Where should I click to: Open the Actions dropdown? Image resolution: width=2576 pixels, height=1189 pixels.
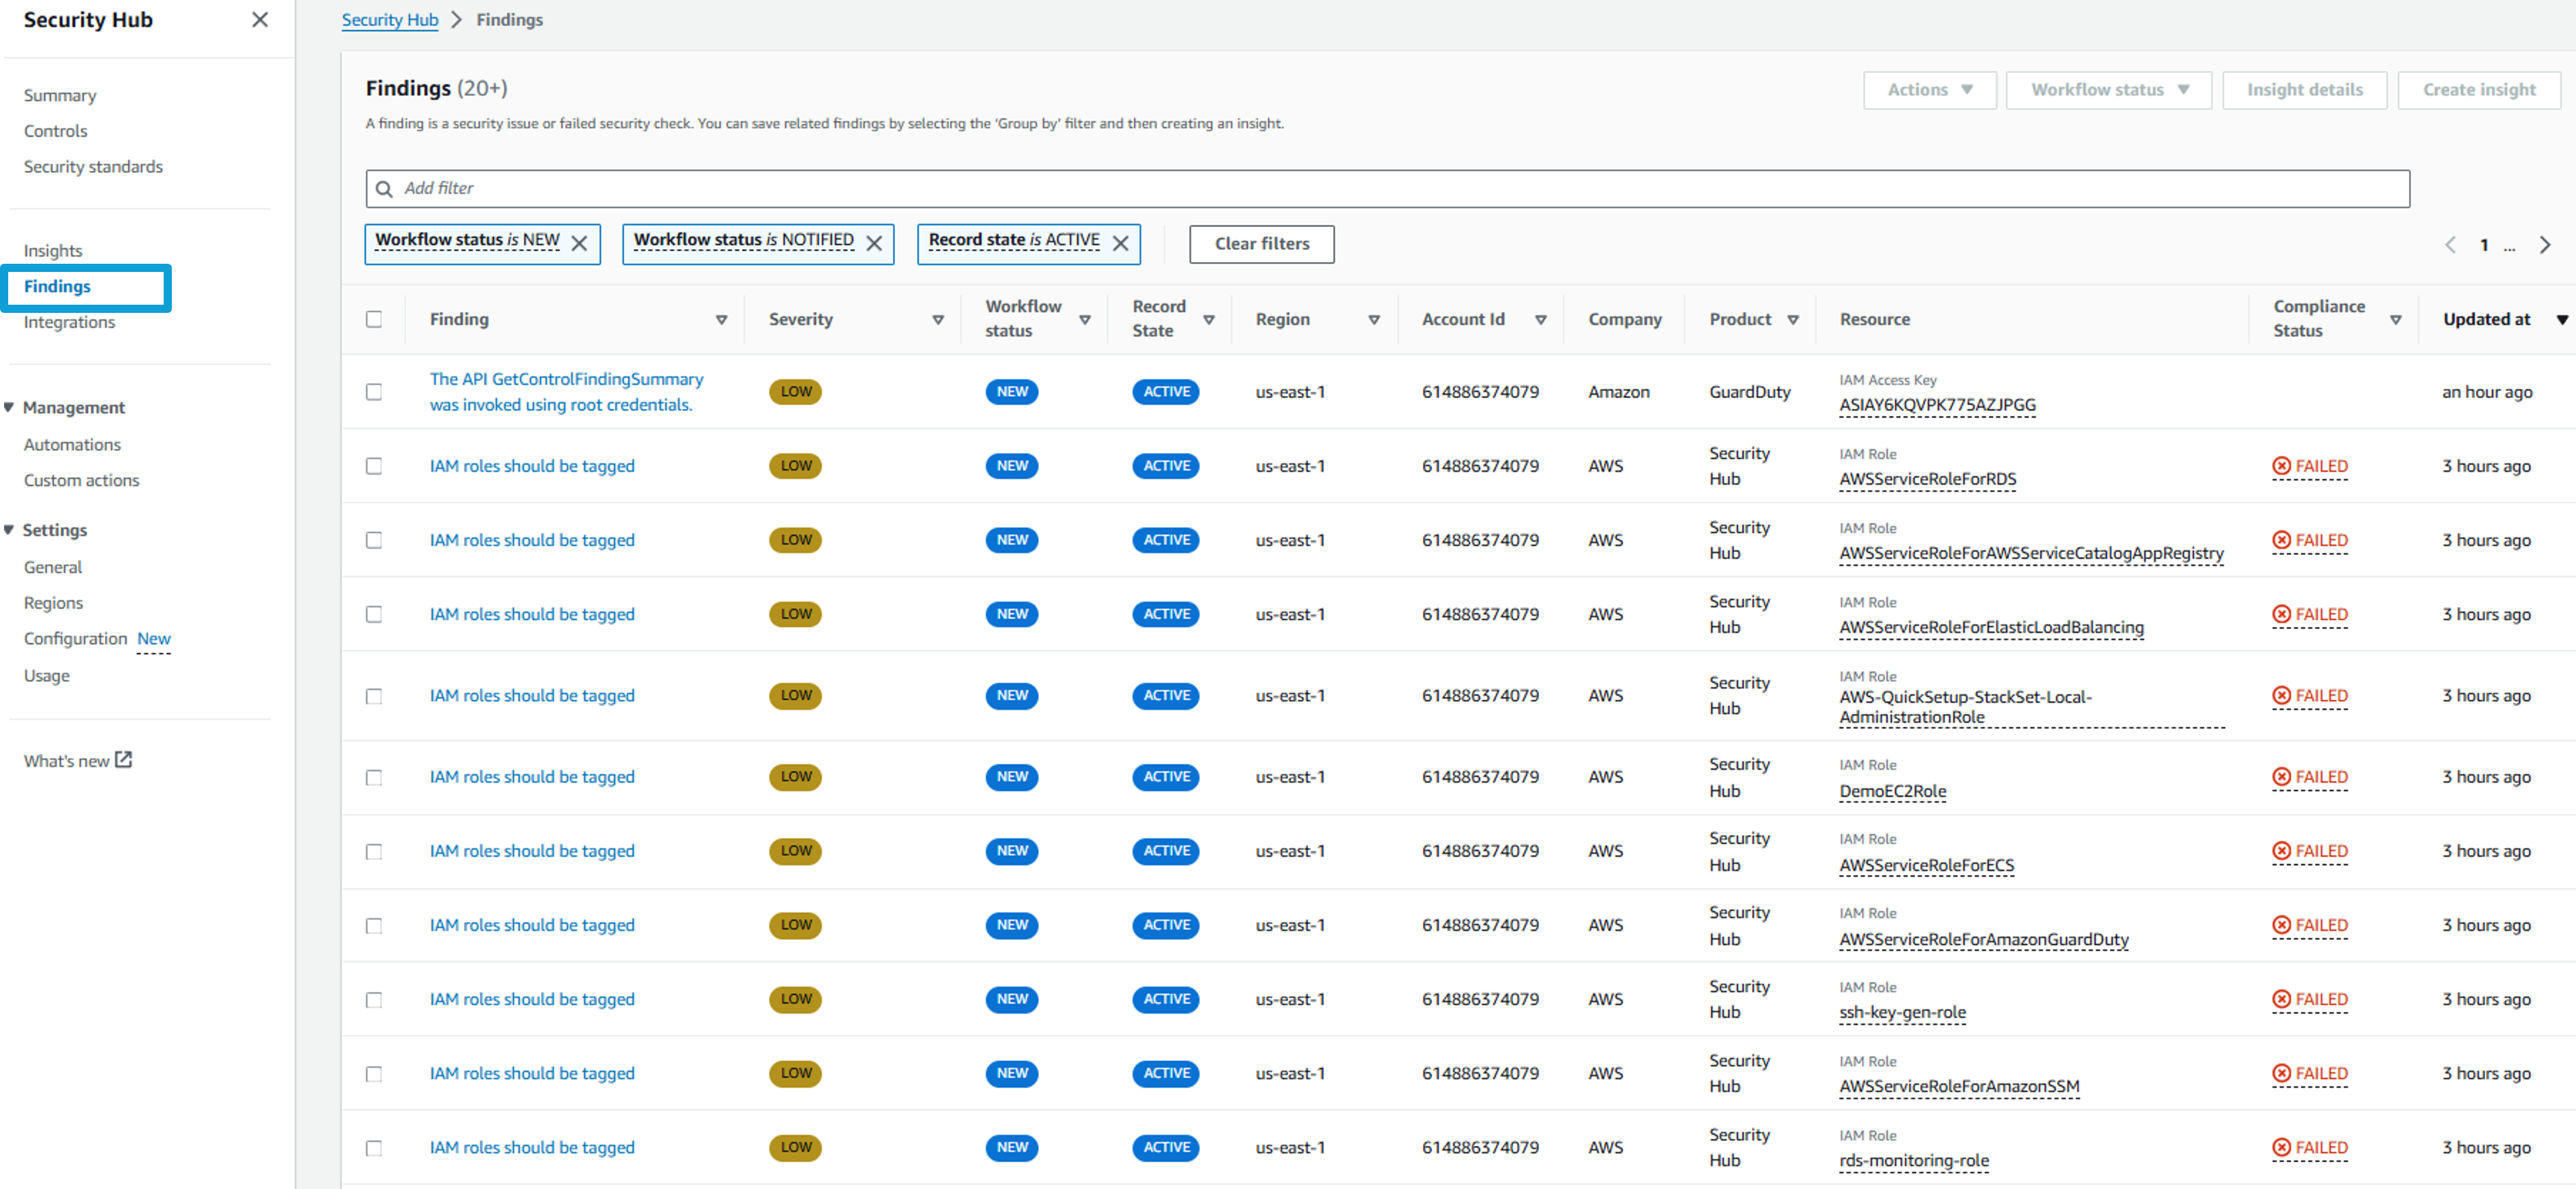[x=1929, y=90]
